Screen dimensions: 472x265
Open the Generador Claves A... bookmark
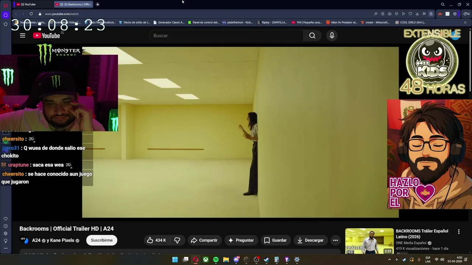[169, 22]
